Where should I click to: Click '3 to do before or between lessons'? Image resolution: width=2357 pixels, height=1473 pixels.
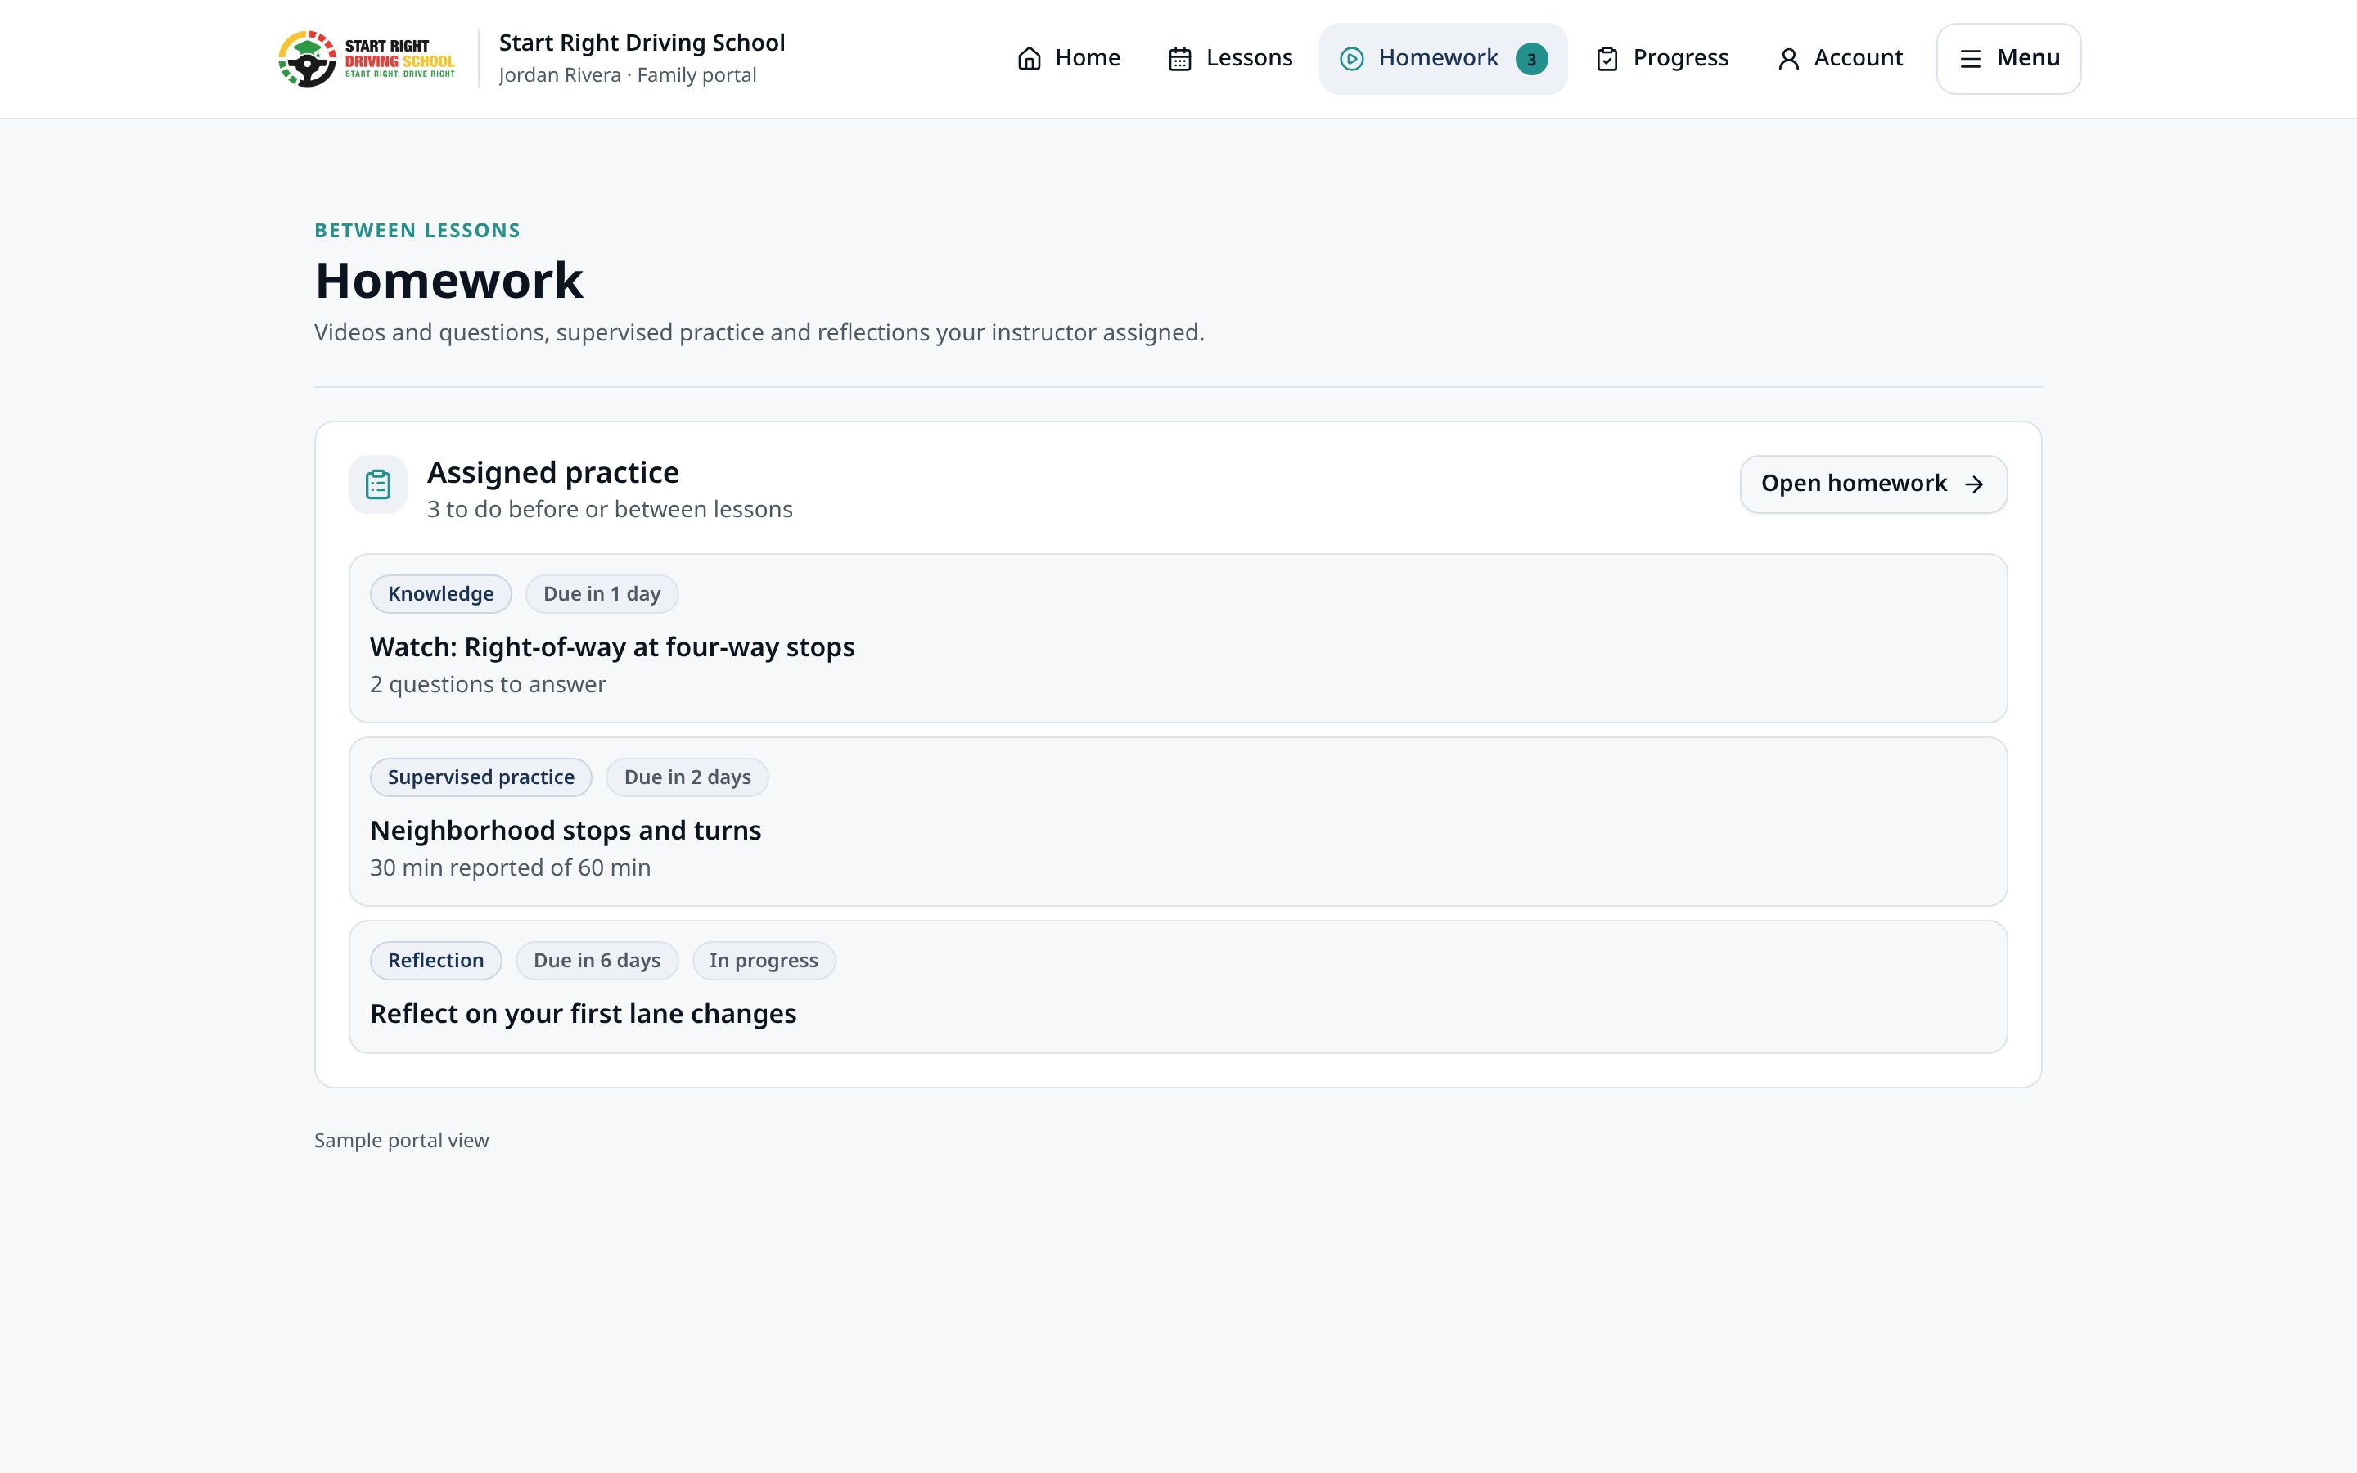(x=610, y=510)
